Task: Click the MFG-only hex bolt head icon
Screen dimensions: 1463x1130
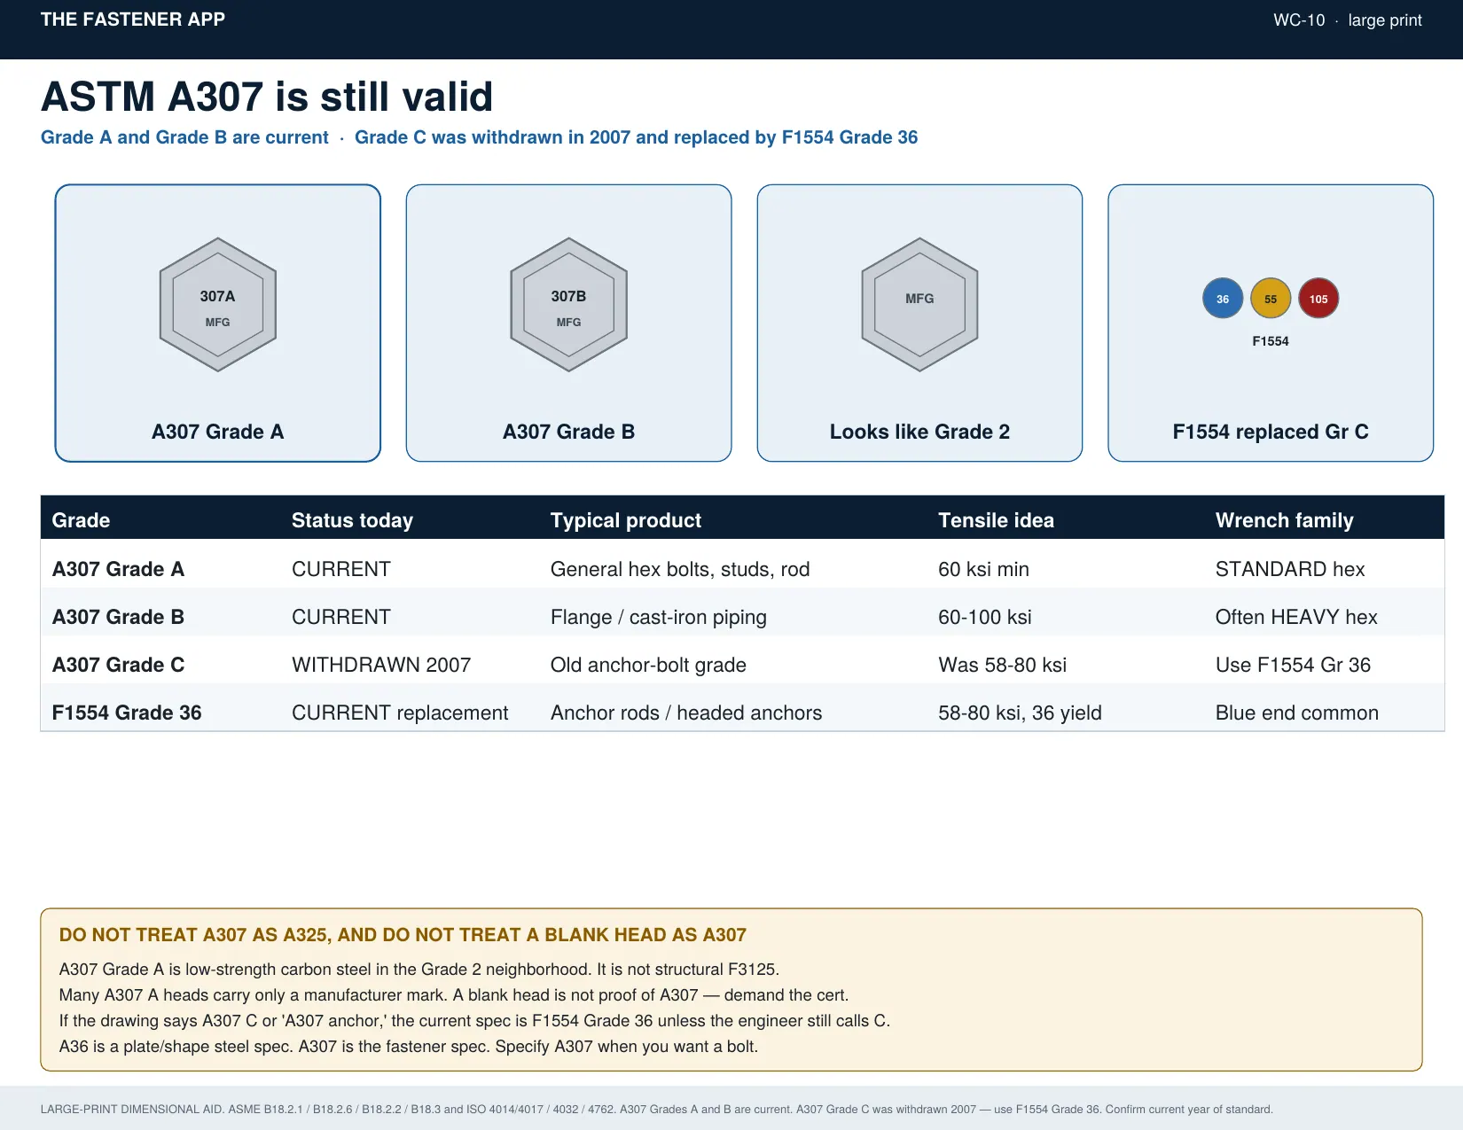Action: point(919,304)
